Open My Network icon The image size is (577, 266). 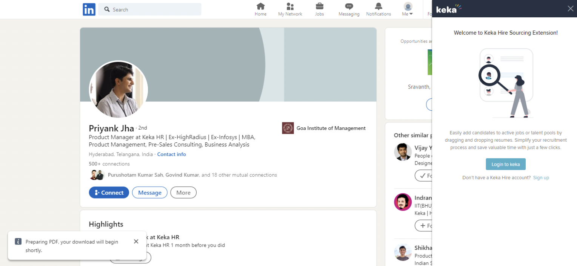coord(290,6)
